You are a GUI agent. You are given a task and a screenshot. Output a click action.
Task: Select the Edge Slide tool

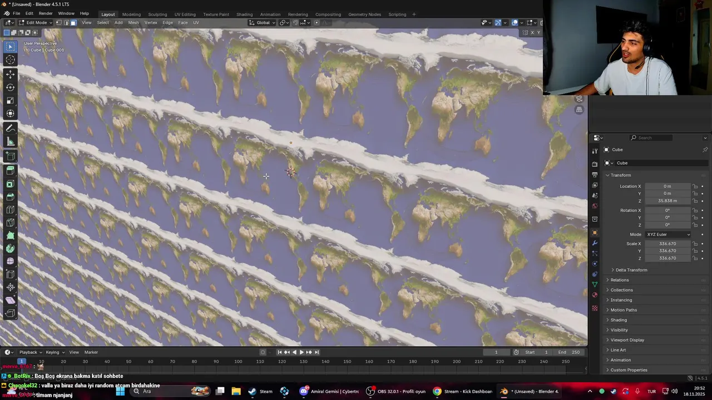pos(11,274)
